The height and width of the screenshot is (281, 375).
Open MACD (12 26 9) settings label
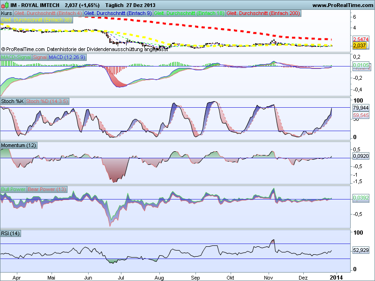[67, 57]
